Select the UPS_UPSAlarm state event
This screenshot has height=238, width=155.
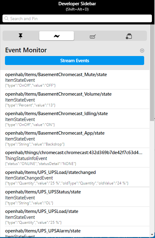[x=75, y=232]
